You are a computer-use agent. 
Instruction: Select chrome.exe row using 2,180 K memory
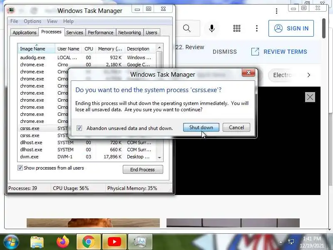click(87, 65)
